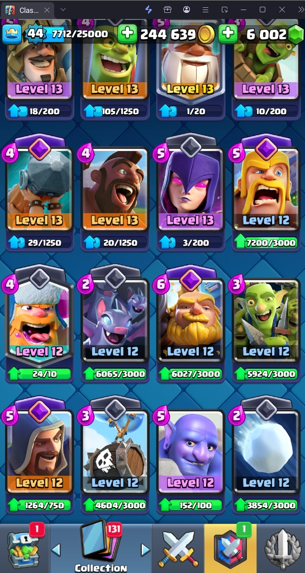Tap the Bats upgrade bar 6065/3000
This screenshot has width=305, height=573.
coord(115,374)
